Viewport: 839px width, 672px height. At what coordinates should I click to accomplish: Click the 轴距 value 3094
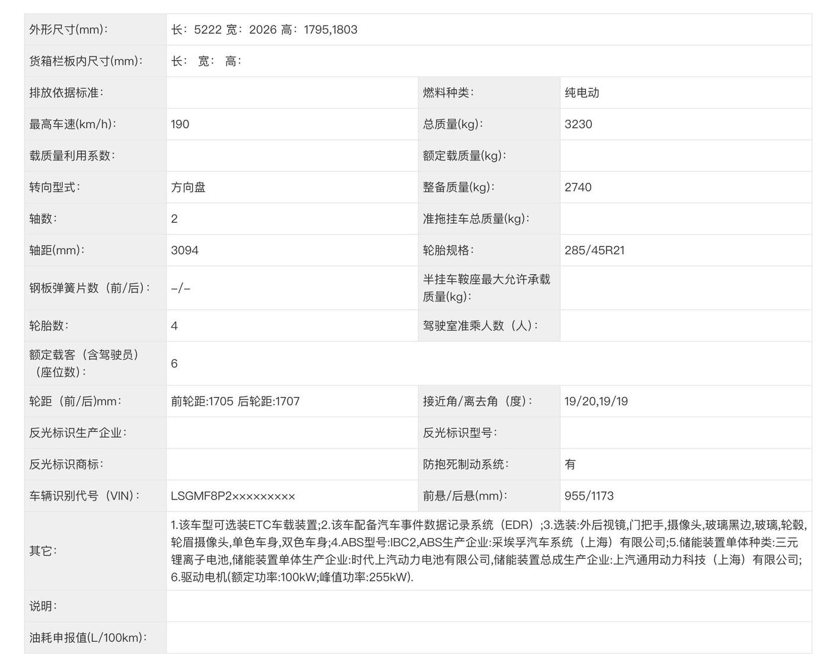[x=184, y=250]
